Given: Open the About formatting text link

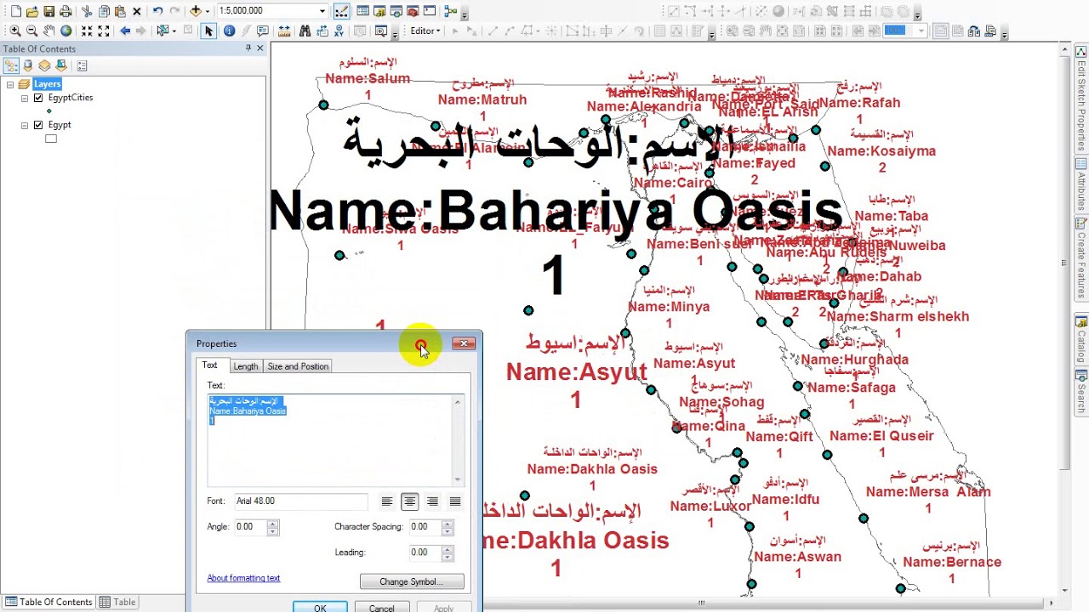Looking at the screenshot, I should point(243,578).
